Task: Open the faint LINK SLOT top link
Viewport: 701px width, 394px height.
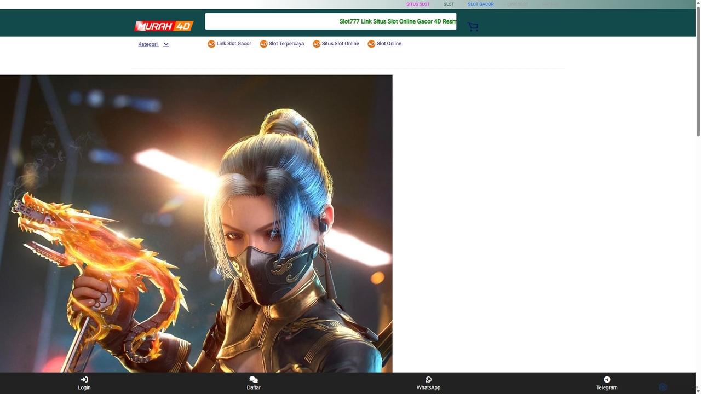Action: click(518, 4)
